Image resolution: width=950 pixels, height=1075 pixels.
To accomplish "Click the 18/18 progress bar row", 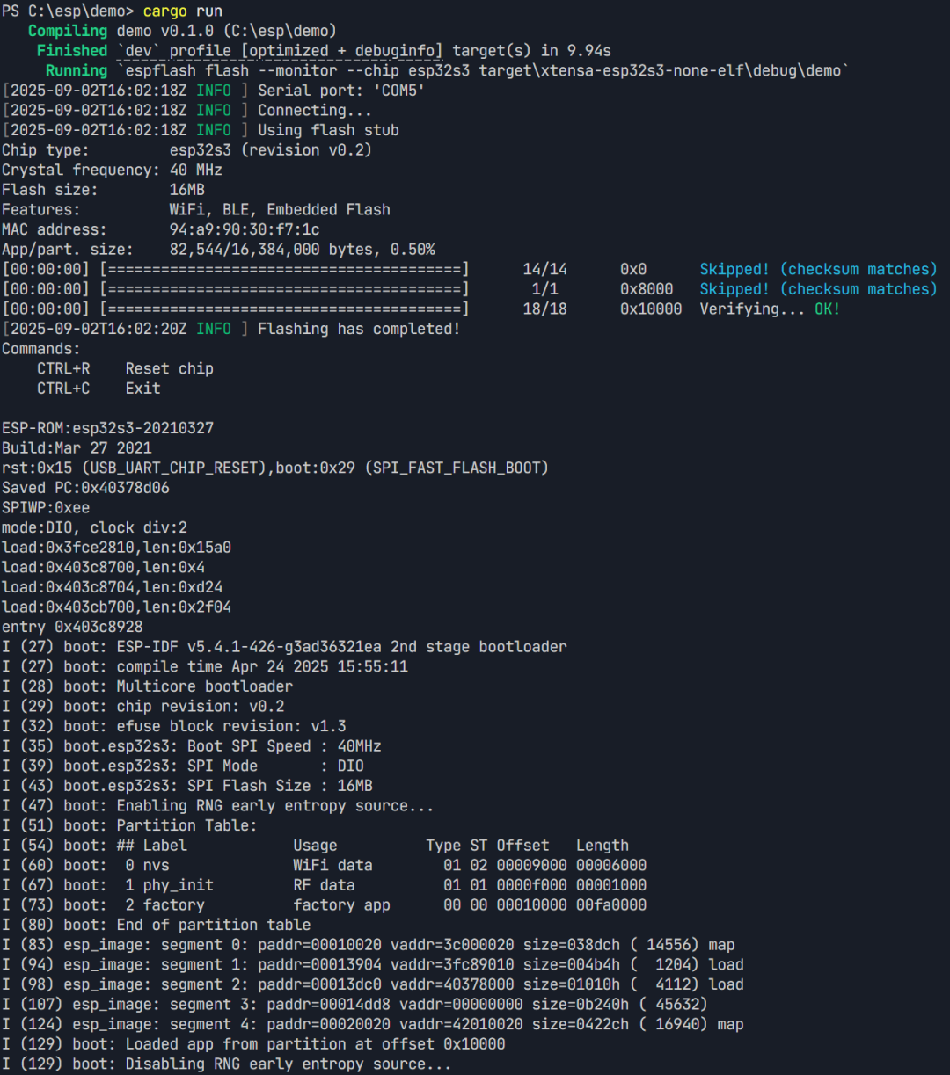I will pyautogui.click(x=421, y=309).
